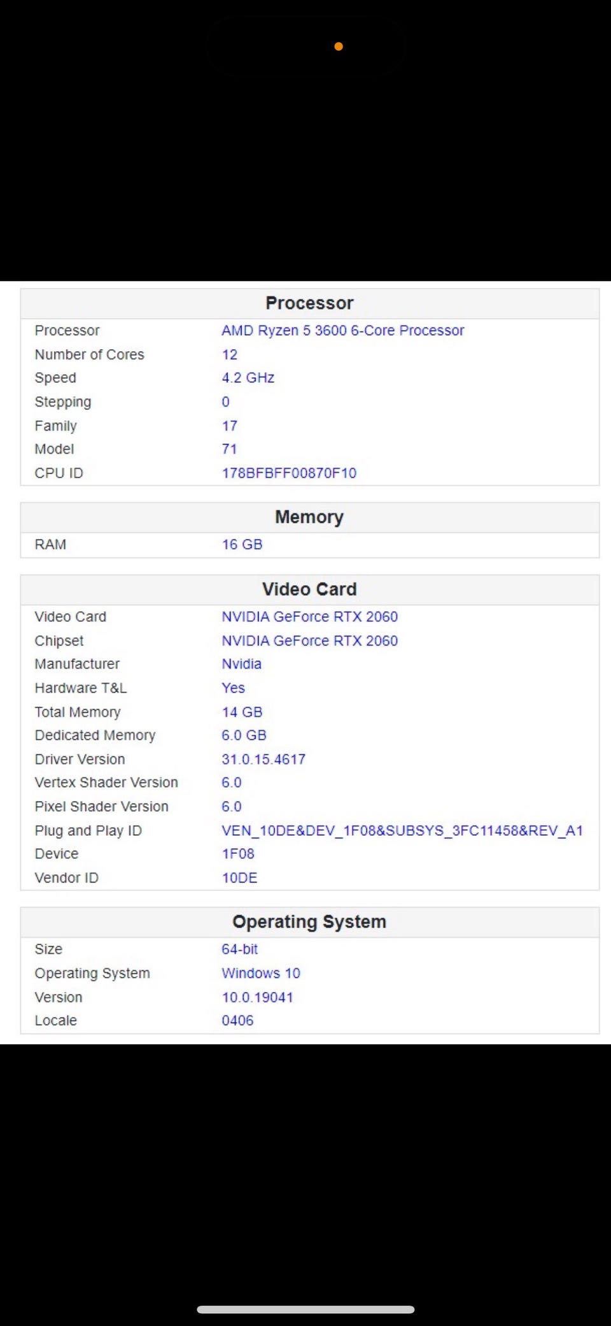Tap the Nvidia manufacturer value
The image size is (611, 1326).
(x=241, y=664)
